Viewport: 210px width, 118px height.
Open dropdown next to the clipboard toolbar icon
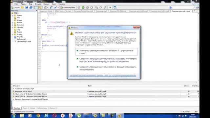(48, 8)
